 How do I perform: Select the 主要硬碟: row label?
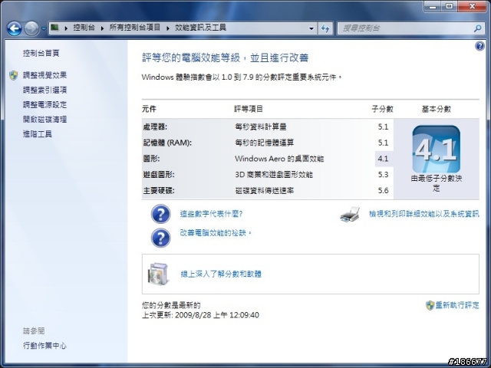pyautogui.click(x=159, y=191)
